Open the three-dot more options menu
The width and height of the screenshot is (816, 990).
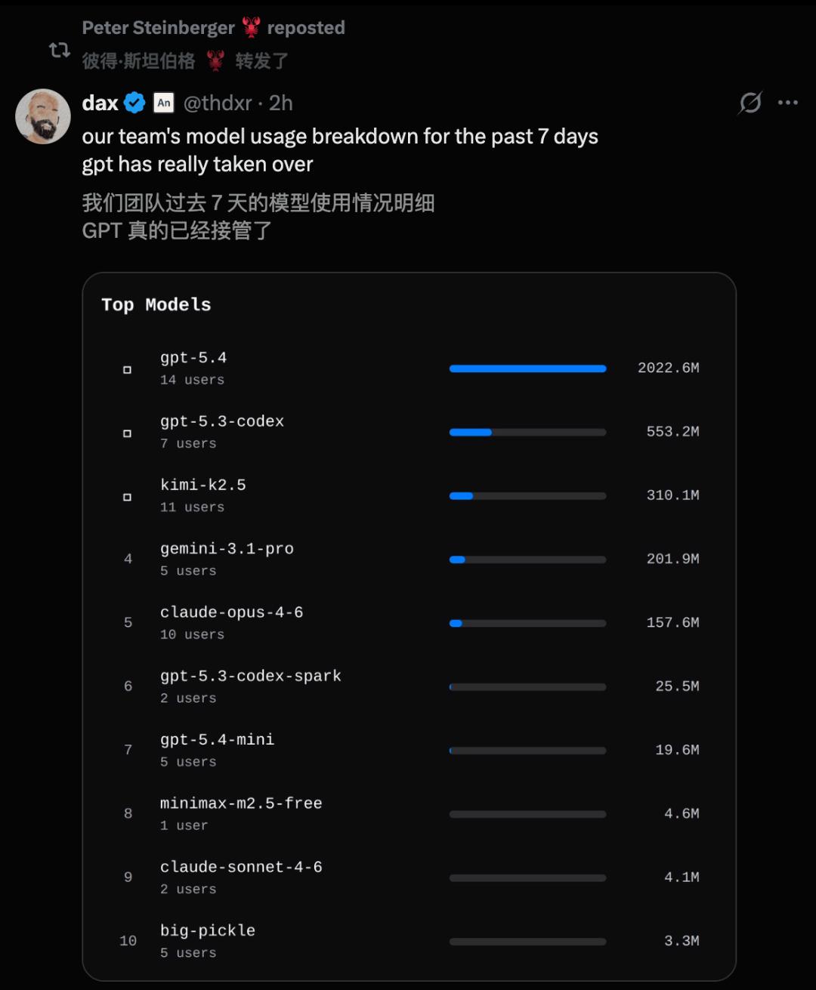click(x=788, y=103)
